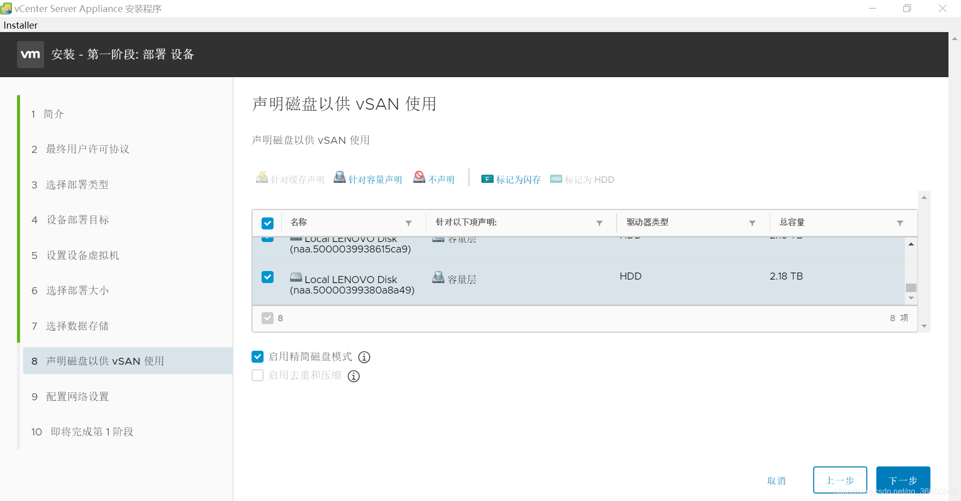Screen dimensions: 961x501
Task: Toggle the select-all checkbox in table header
Action: pyautogui.click(x=268, y=223)
